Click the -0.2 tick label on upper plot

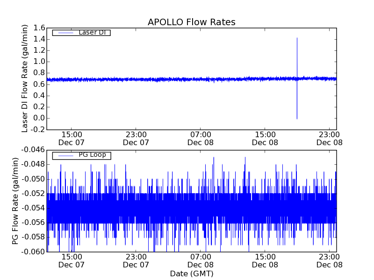[37, 130]
